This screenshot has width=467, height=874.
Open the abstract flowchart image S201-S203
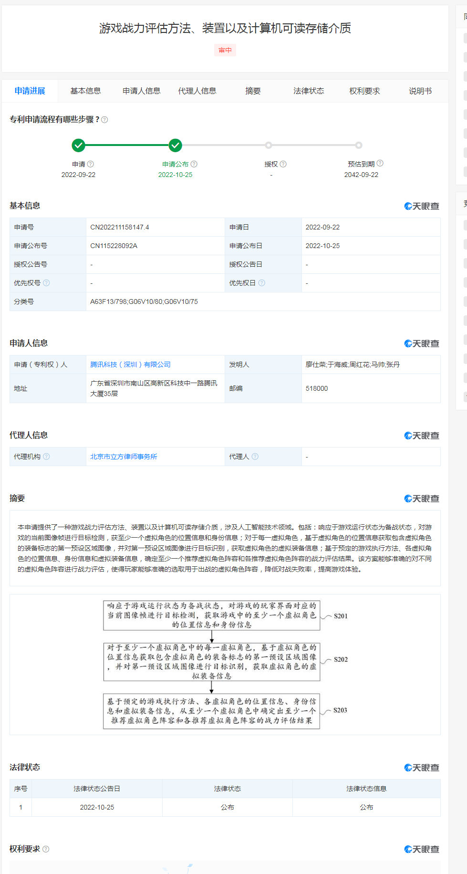(x=225, y=664)
